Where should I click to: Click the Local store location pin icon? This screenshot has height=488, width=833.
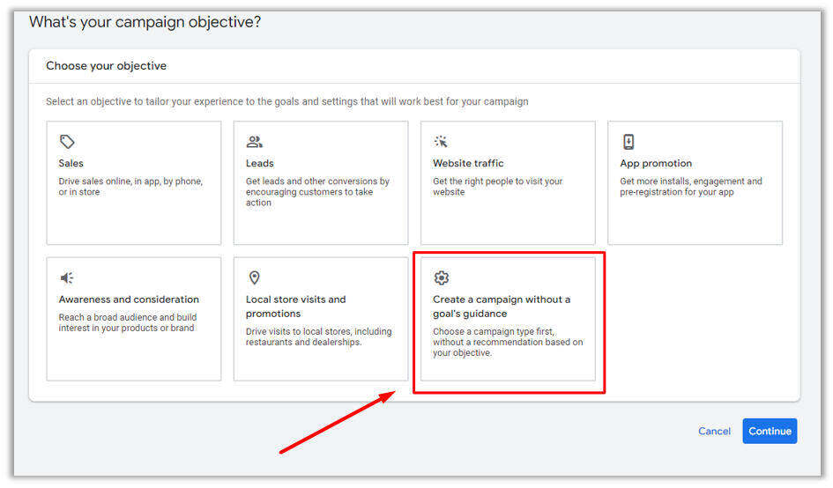click(255, 277)
